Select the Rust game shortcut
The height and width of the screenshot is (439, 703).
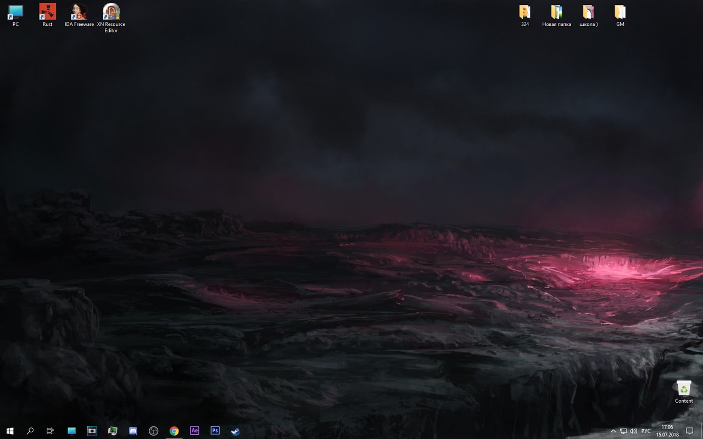48,16
